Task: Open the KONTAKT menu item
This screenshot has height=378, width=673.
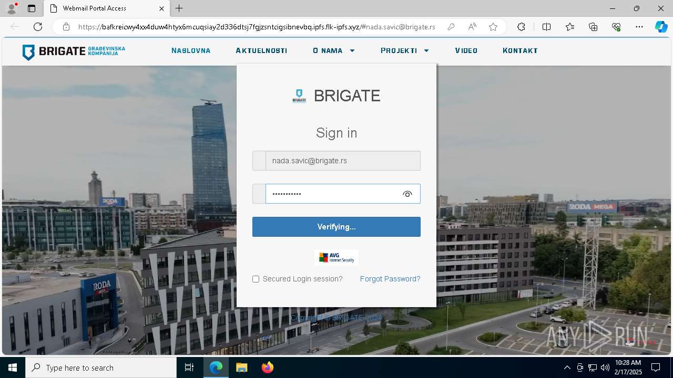Action: pos(520,51)
